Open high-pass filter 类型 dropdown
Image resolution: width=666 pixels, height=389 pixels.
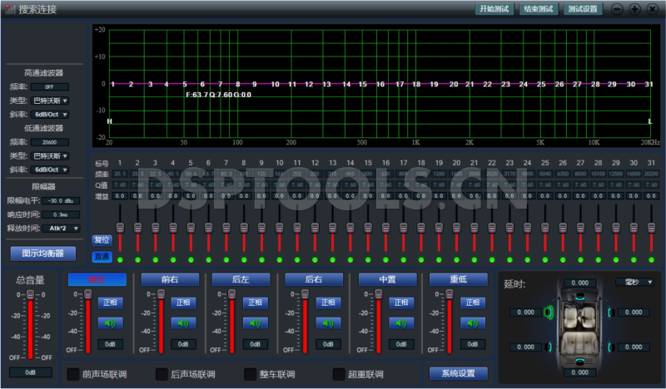coord(50,101)
